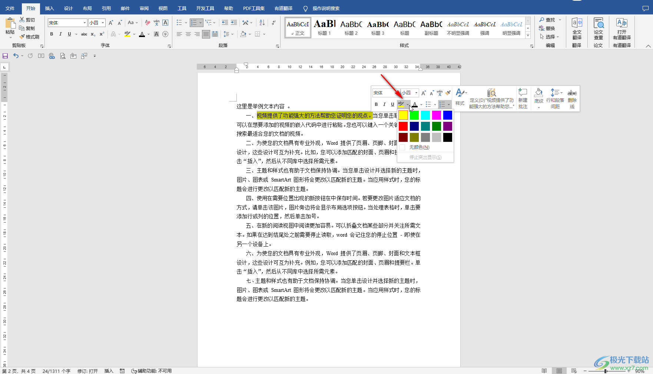Choose No Color (无颜色) in highlight menu
The image size is (653, 374).
click(x=425, y=147)
